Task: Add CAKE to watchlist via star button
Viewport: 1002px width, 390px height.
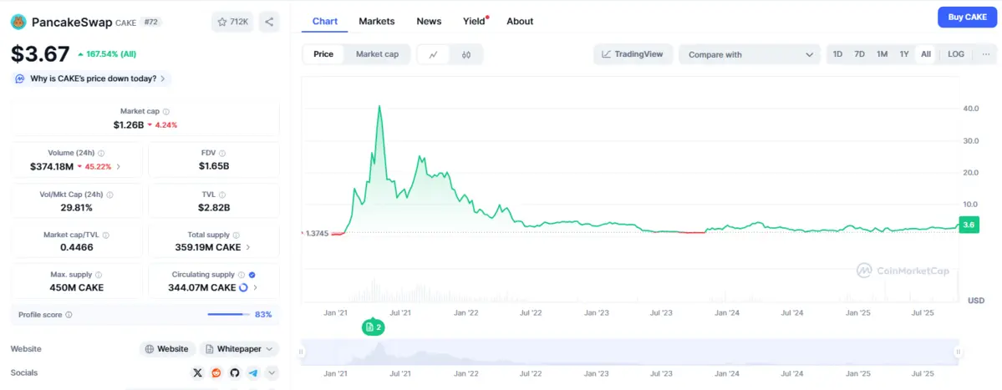Action: [x=232, y=22]
